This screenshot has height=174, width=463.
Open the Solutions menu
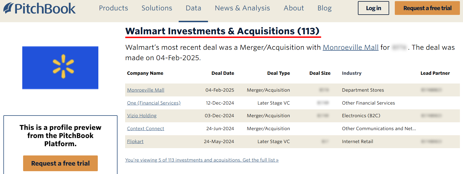coord(157,8)
